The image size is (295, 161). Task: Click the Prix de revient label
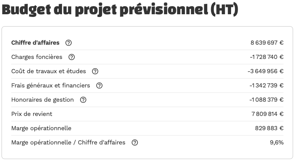click(x=32, y=114)
